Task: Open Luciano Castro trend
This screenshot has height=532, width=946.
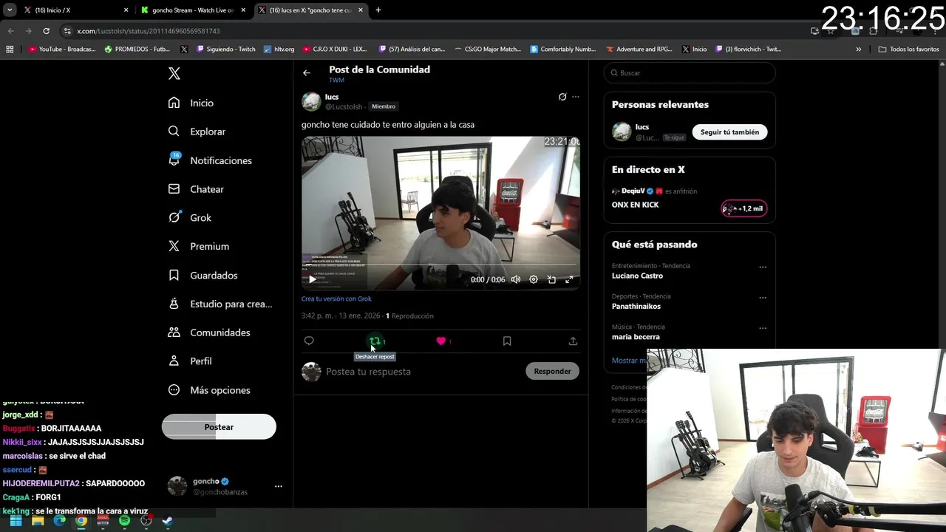Action: (637, 276)
